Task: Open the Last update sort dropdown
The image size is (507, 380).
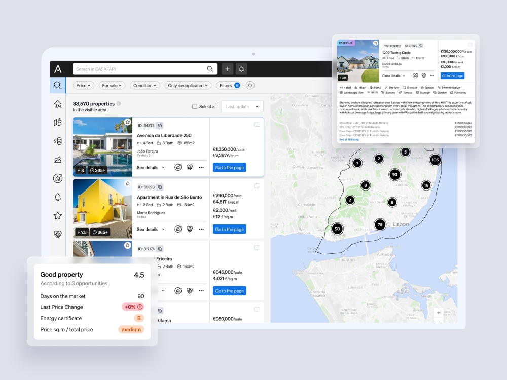Action: click(242, 106)
